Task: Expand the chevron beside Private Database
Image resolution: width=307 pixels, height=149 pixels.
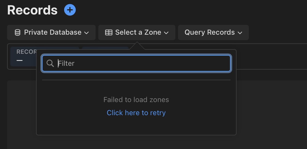Action: [87, 33]
